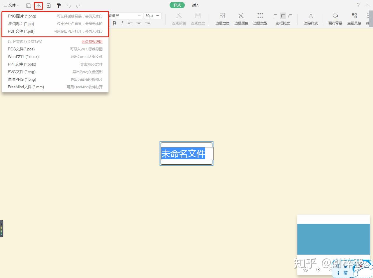Open the 主题风格 theme style panel
Image resolution: width=373 pixels, height=278 pixels.
click(x=354, y=18)
